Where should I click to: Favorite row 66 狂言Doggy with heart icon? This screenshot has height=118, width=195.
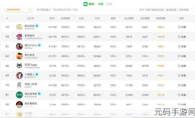[179, 66]
